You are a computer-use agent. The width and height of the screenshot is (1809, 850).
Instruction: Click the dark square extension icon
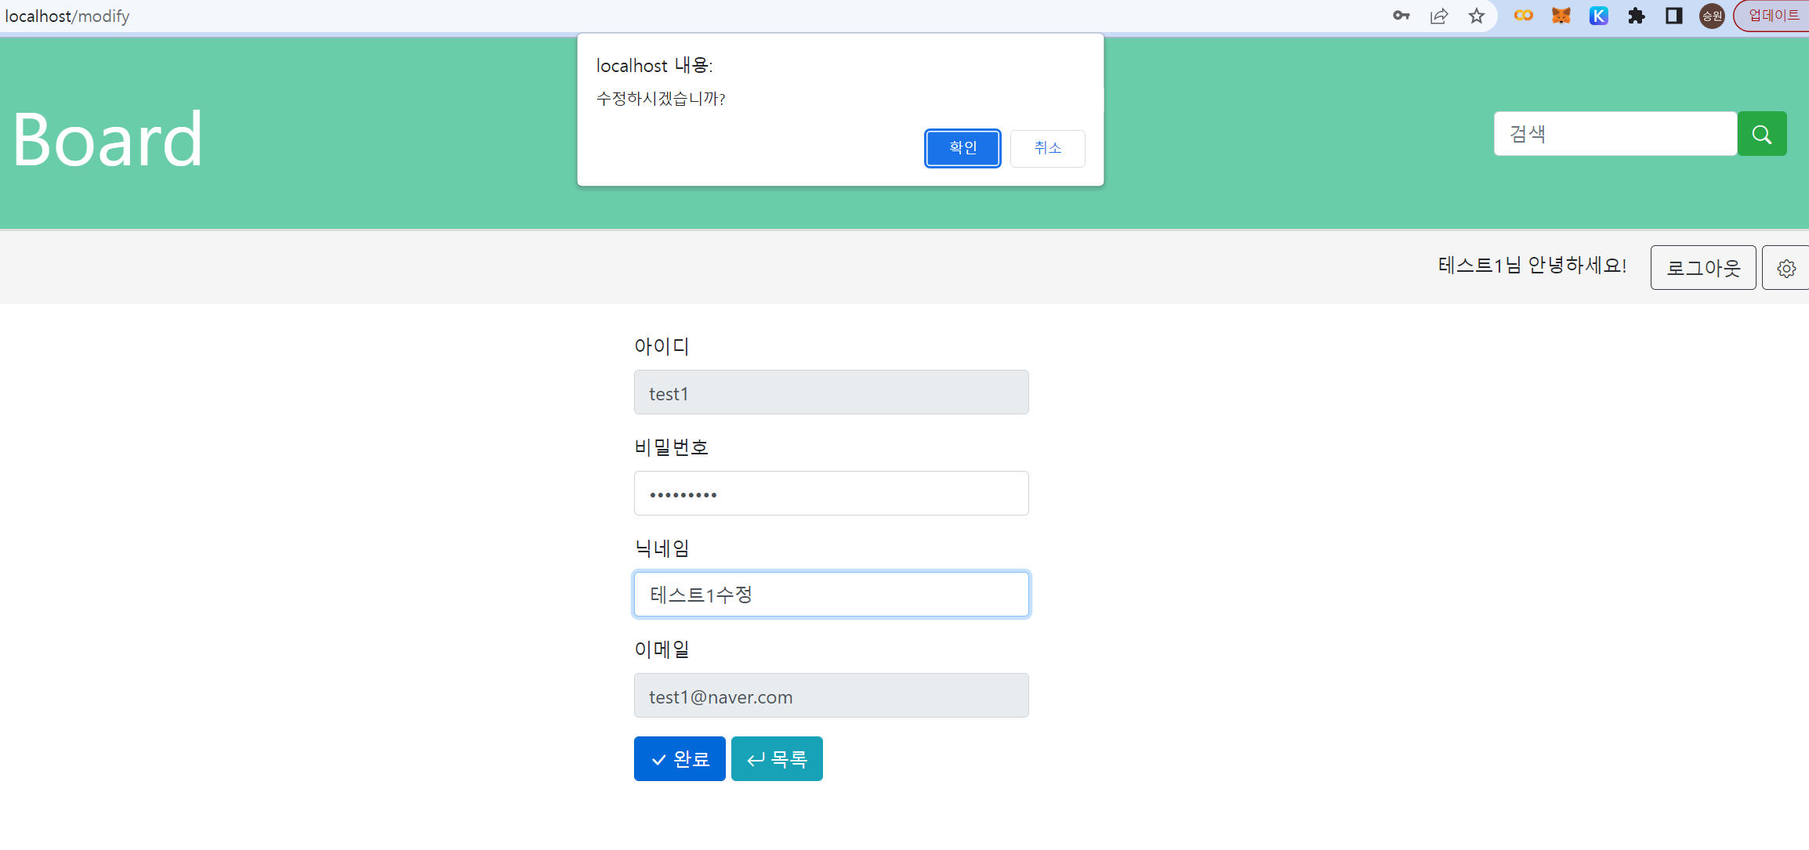pyautogui.click(x=1673, y=16)
